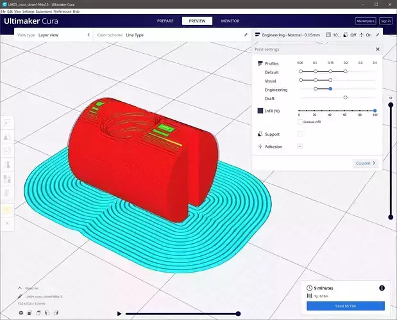Open Per Model Settings tool

[7, 179]
